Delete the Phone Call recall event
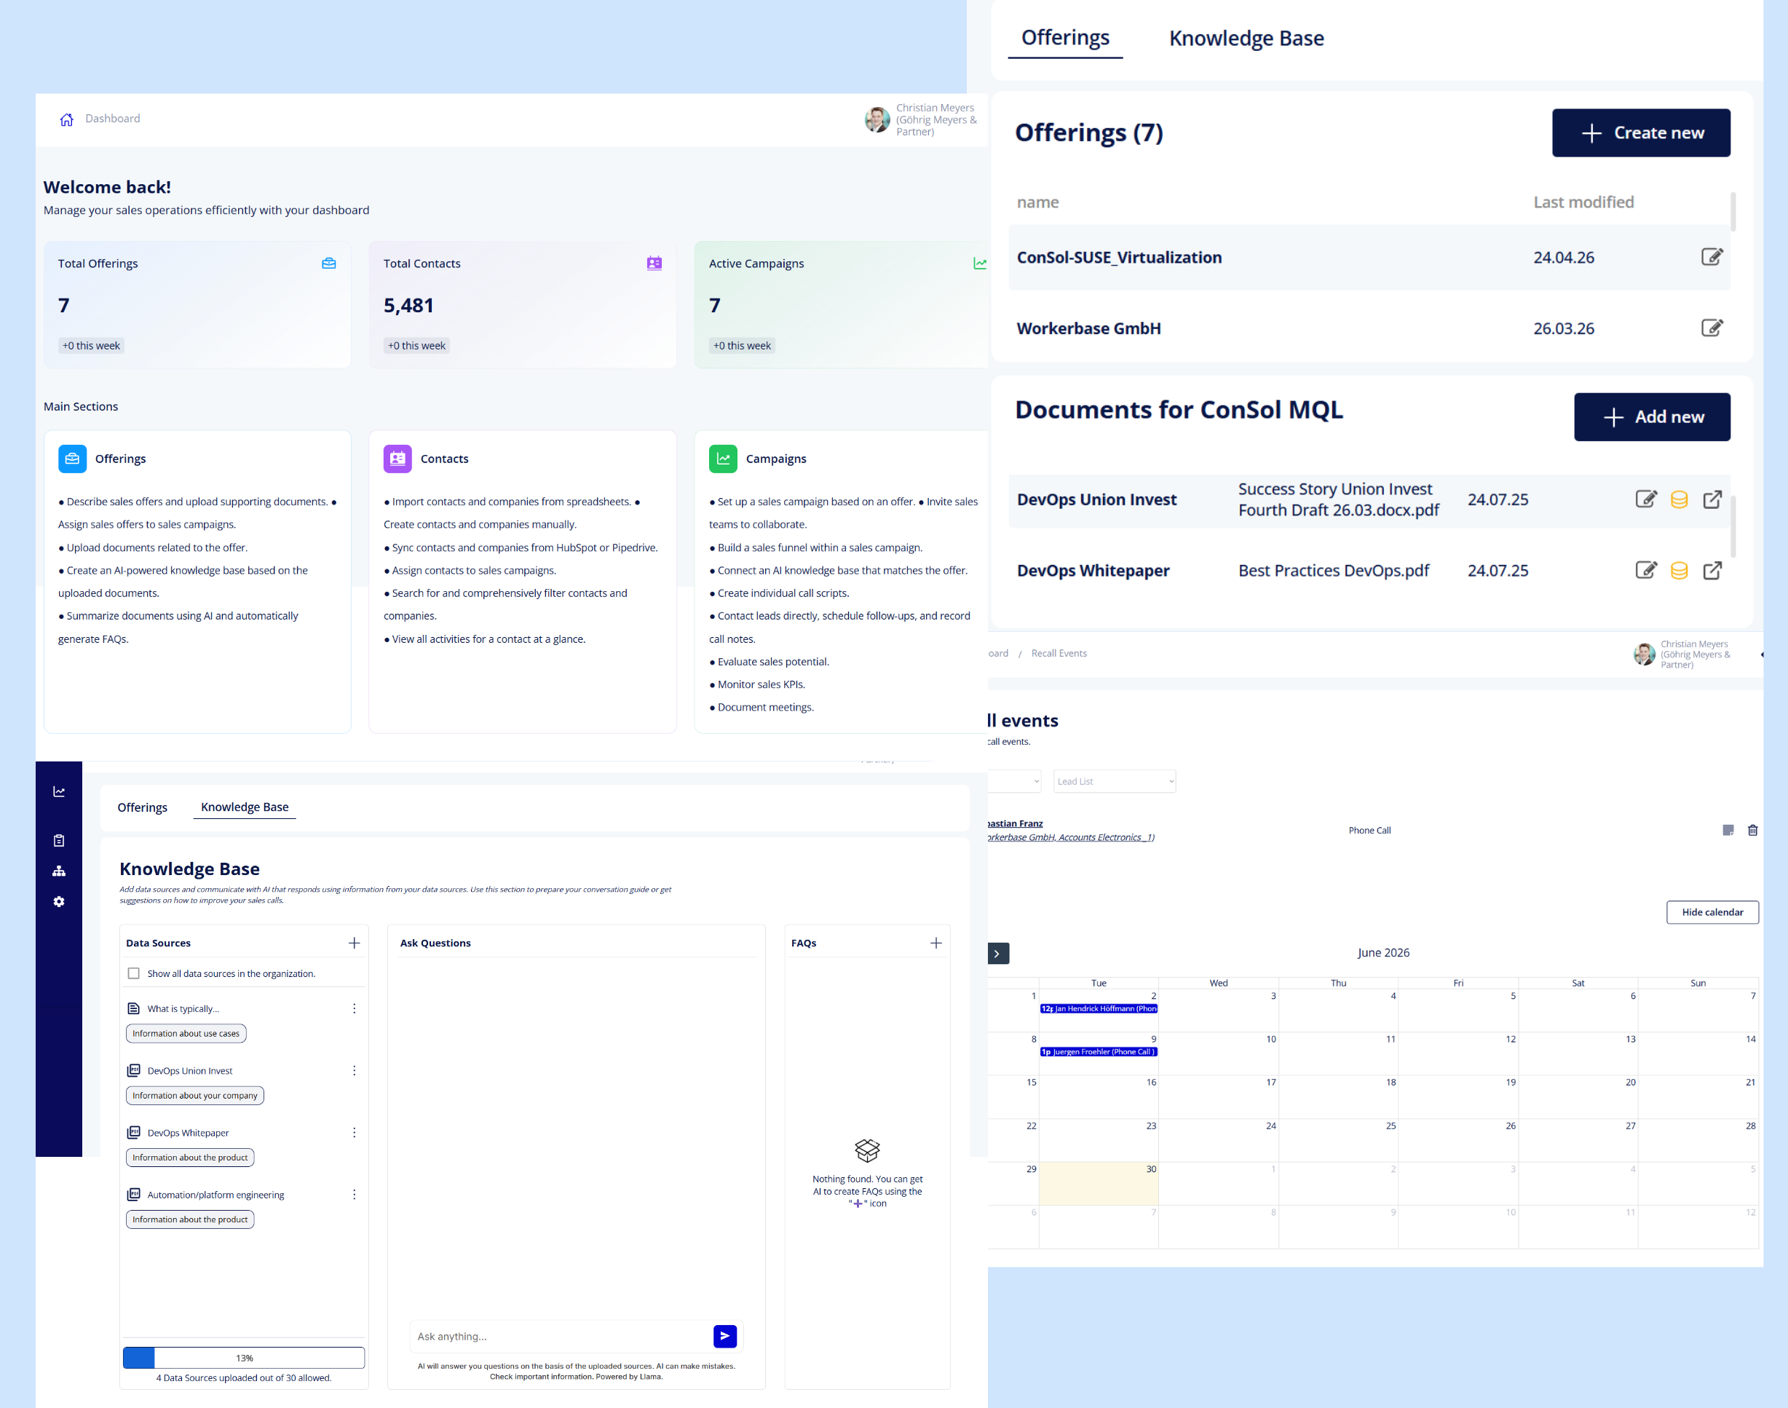The height and width of the screenshot is (1408, 1788). 1752,830
